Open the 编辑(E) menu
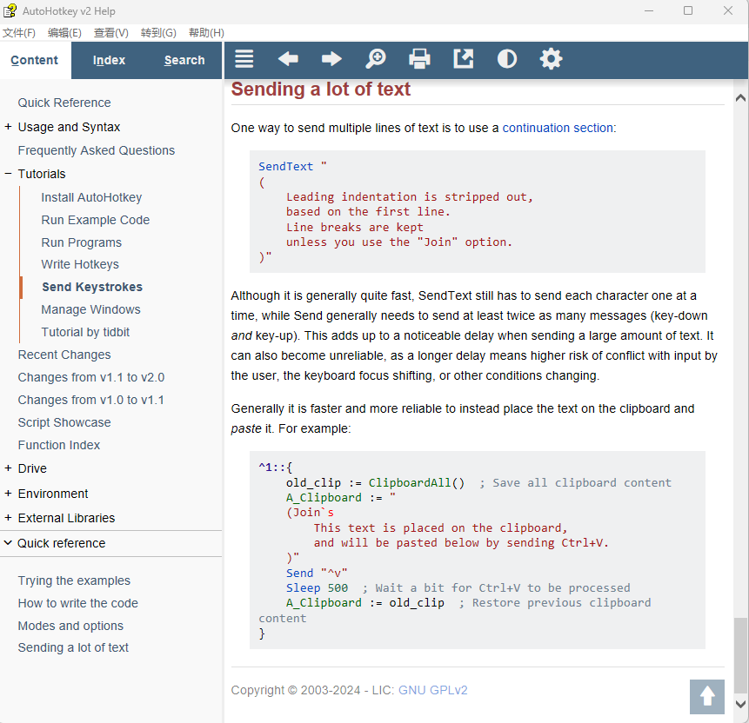Screen dimensions: 749x723 click(x=64, y=33)
